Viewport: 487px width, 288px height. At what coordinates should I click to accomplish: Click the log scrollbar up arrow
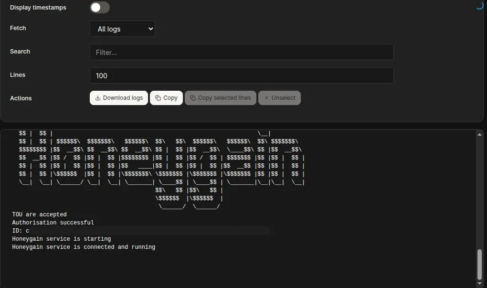tap(479, 135)
